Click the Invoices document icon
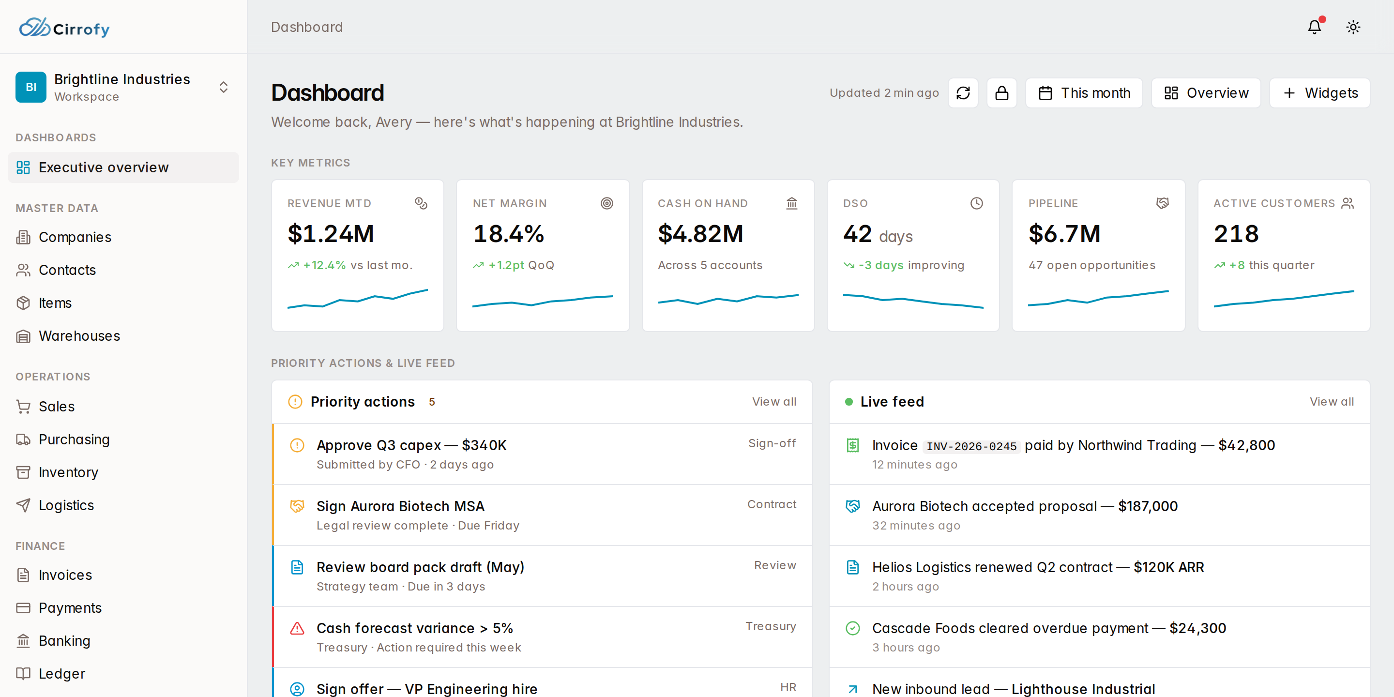This screenshot has width=1394, height=697. tap(23, 575)
